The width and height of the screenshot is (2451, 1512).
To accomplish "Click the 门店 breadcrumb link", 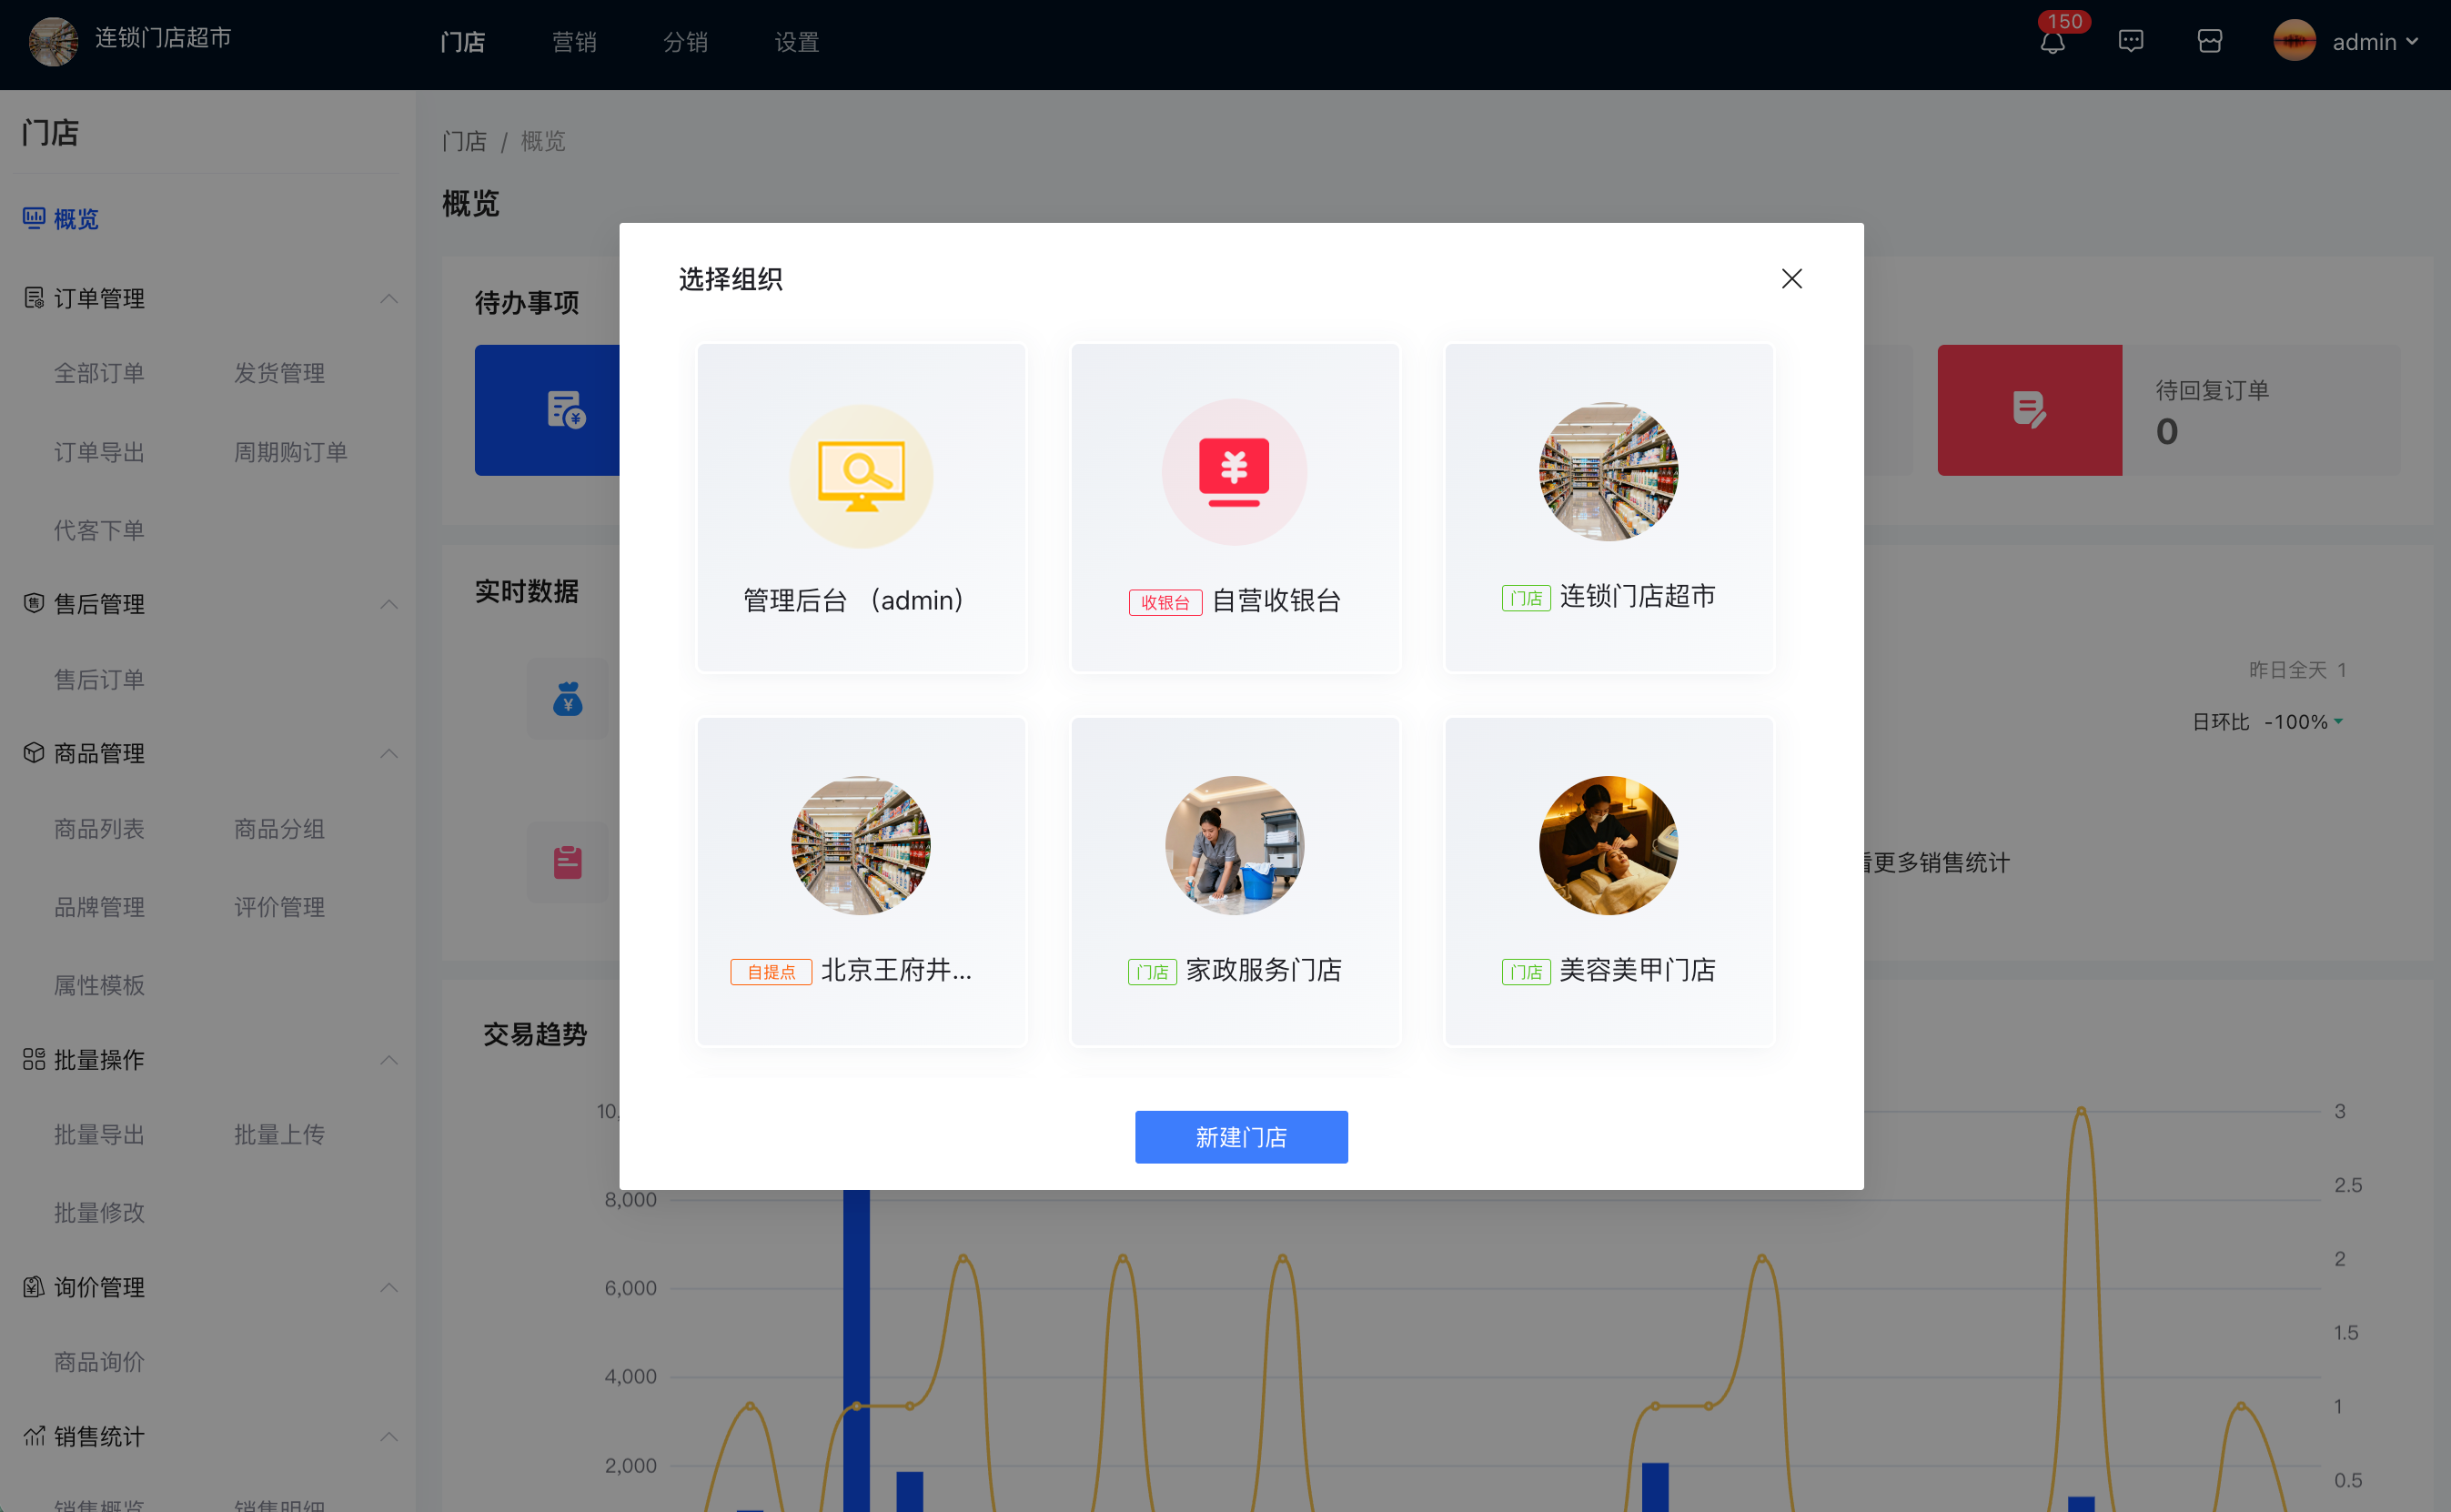I will coord(464,141).
